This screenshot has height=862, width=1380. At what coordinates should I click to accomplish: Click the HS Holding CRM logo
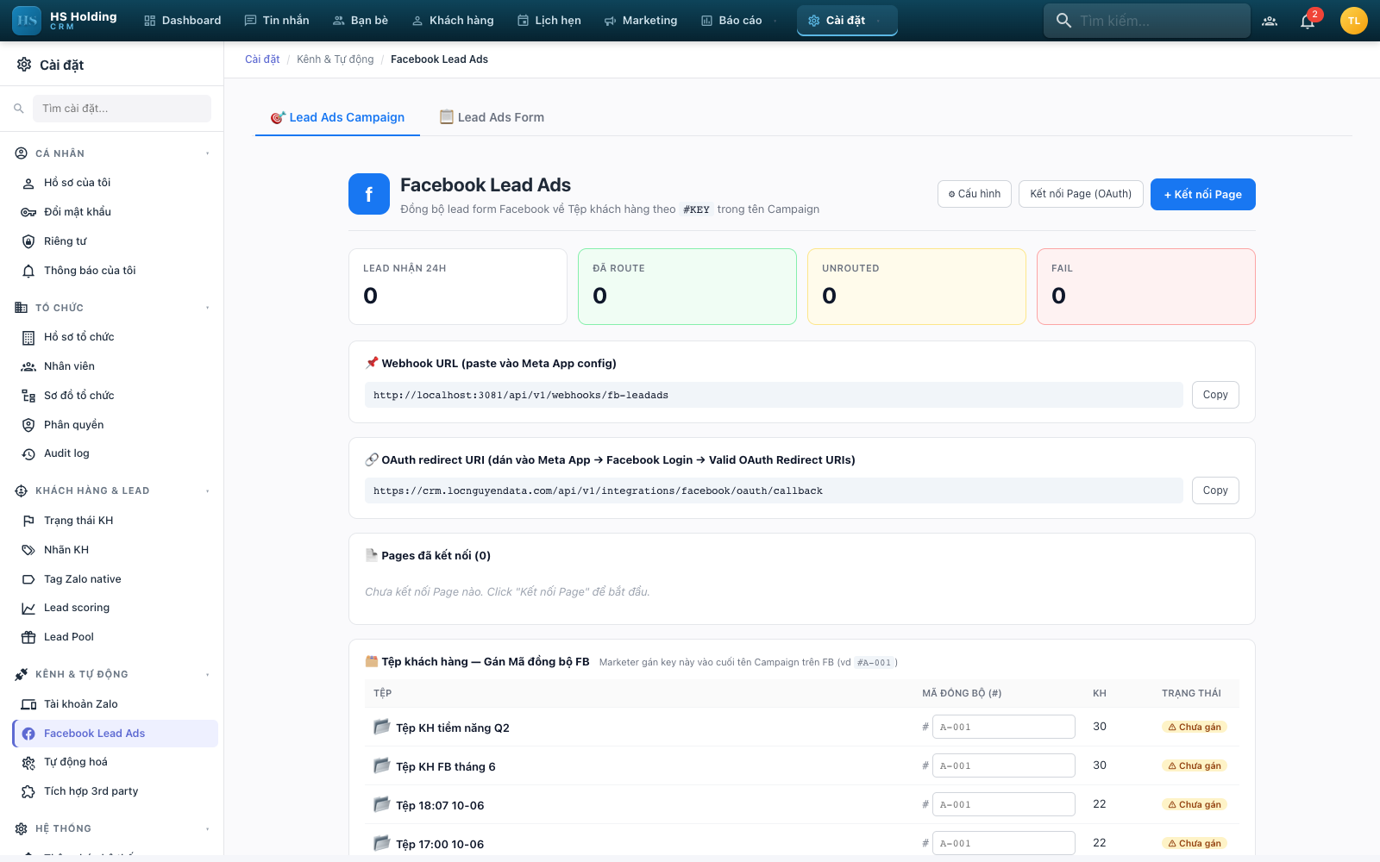pos(66,21)
